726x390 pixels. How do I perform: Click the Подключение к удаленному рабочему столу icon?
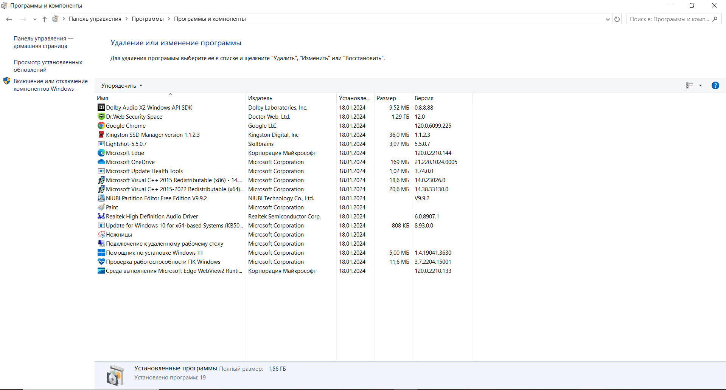pyautogui.click(x=101, y=244)
